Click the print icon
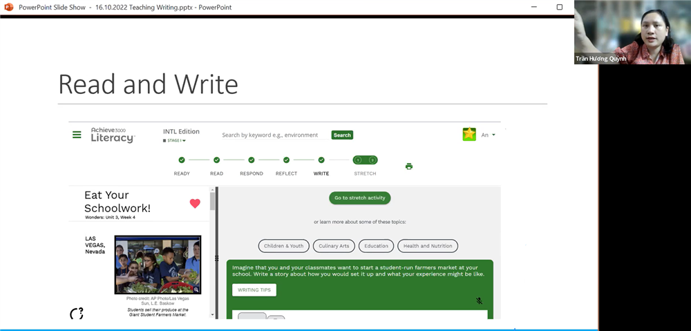691x331 pixels. 409,166
